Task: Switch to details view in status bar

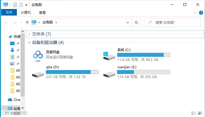Action: coord(194,113)
